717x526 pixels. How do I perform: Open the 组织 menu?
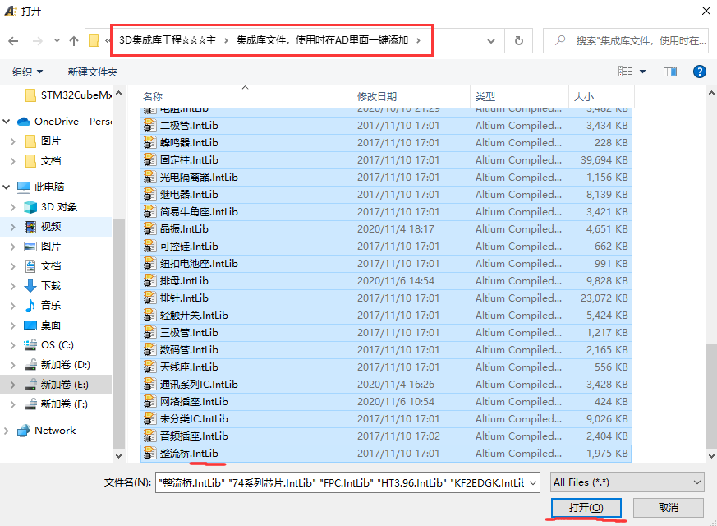tap(27, 72)
